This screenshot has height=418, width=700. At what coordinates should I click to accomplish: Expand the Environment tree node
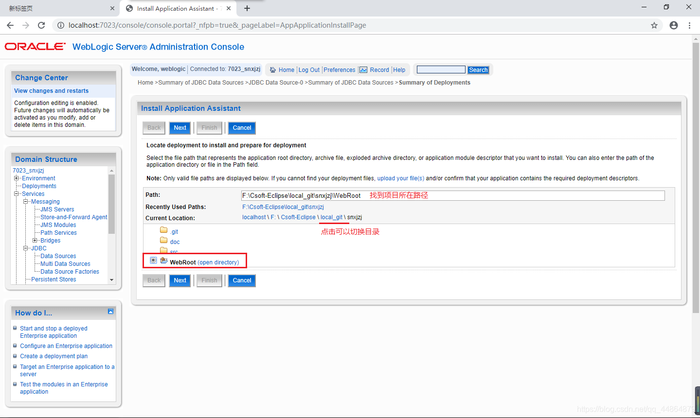pos(17,178)
